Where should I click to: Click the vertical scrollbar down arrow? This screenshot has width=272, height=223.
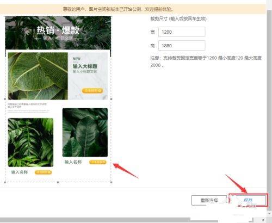(269, 213)
